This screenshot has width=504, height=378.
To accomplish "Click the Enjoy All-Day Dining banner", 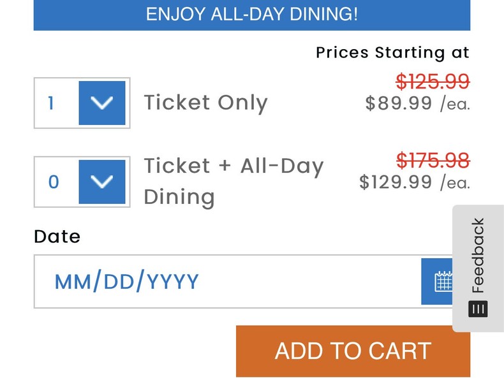I will pos(251,15).
